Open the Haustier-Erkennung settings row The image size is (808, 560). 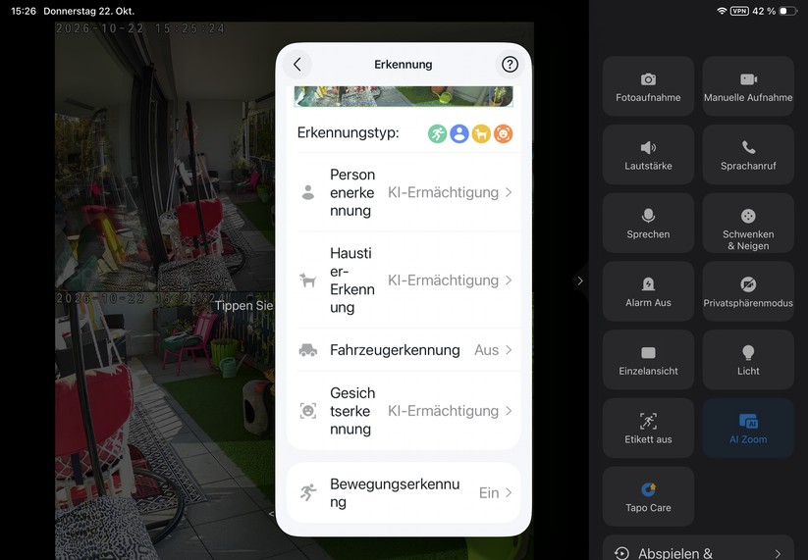(404, 280)
